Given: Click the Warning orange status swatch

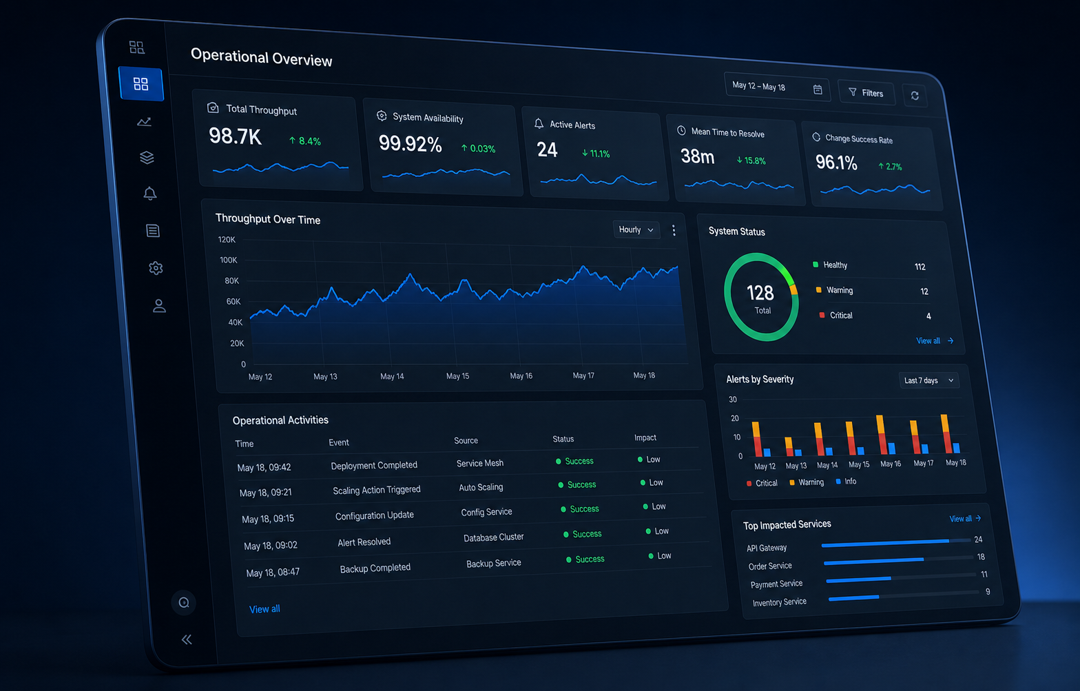Looking at the screenshot, I should point(818,289).
